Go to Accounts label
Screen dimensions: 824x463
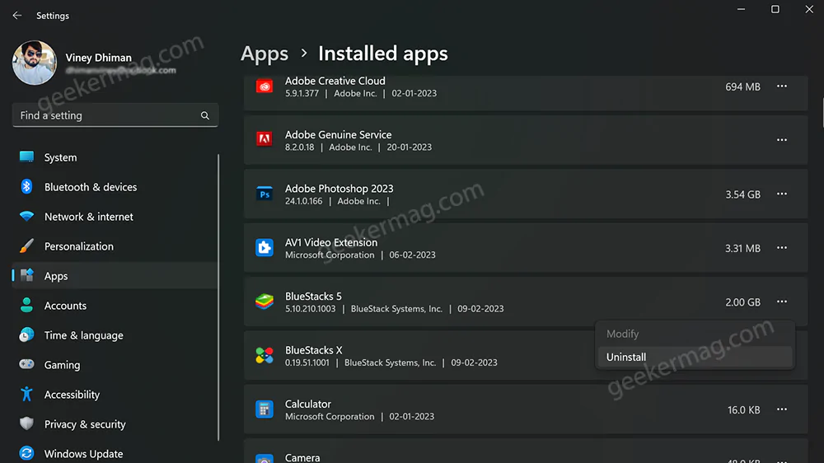point(65,306)
